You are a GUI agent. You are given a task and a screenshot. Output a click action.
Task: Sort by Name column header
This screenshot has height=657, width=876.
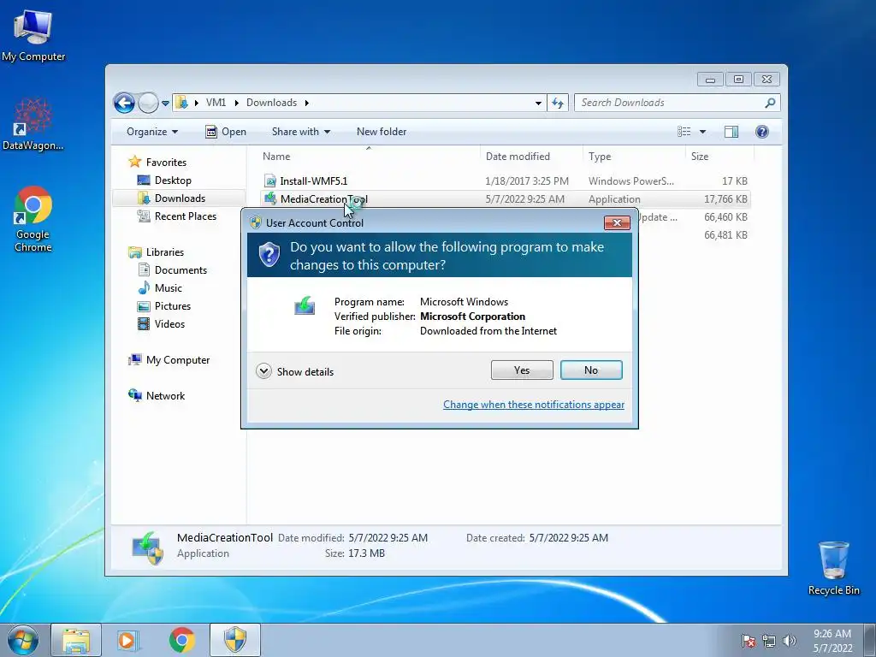(369, 157)
